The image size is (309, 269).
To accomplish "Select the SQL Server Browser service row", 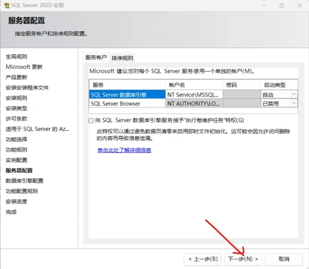I will pyautogui.click(x=127, y=103).
